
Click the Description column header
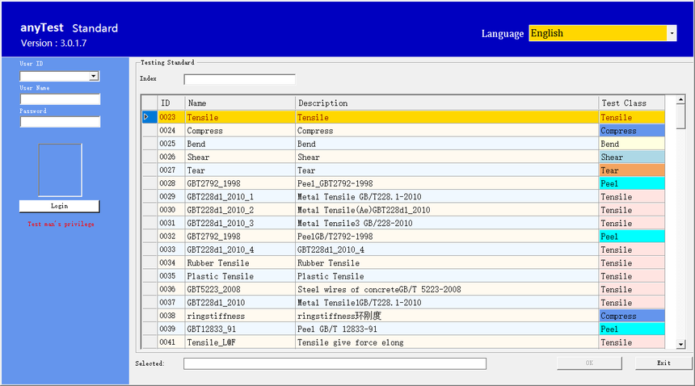[446, 103]
